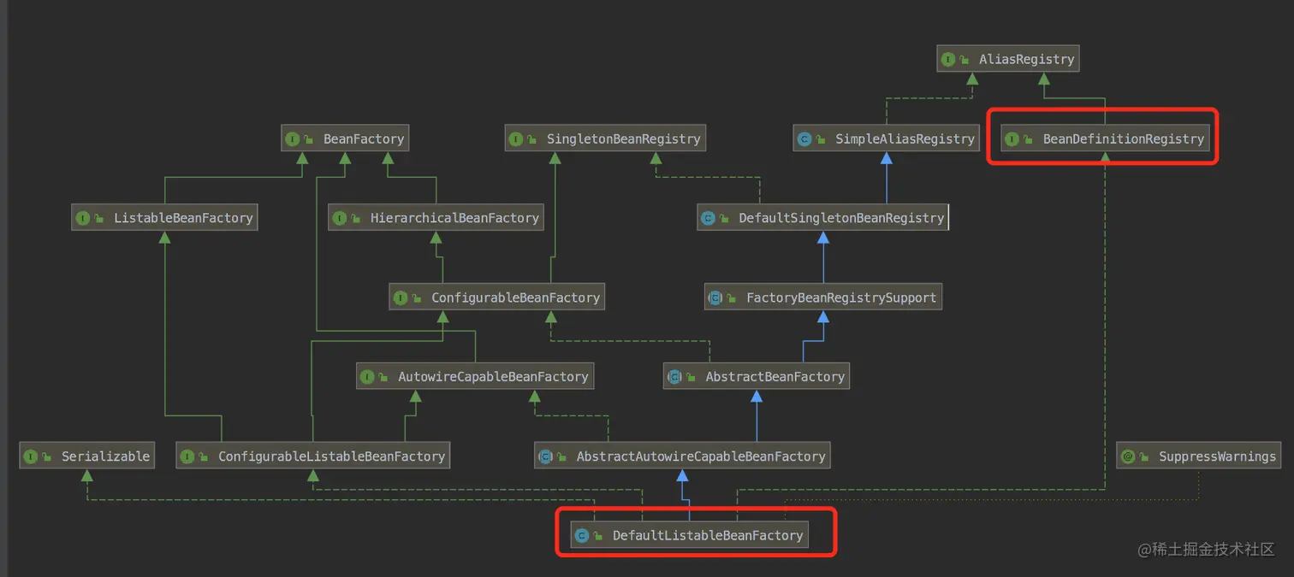The width and height of the screenshot is (1294, 577).
Task: Click the lock icon beside AliasRegistry
Action: click(x=964, y=60)
